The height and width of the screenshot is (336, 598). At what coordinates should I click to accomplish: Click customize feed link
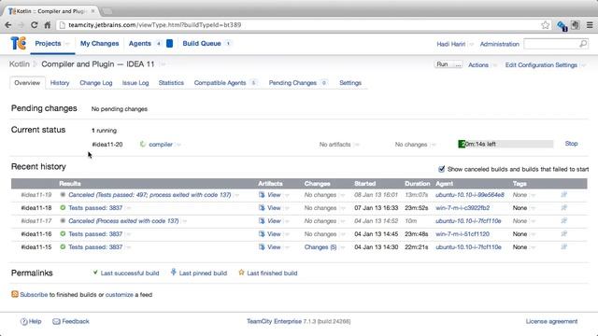click(x=120, y=295)
